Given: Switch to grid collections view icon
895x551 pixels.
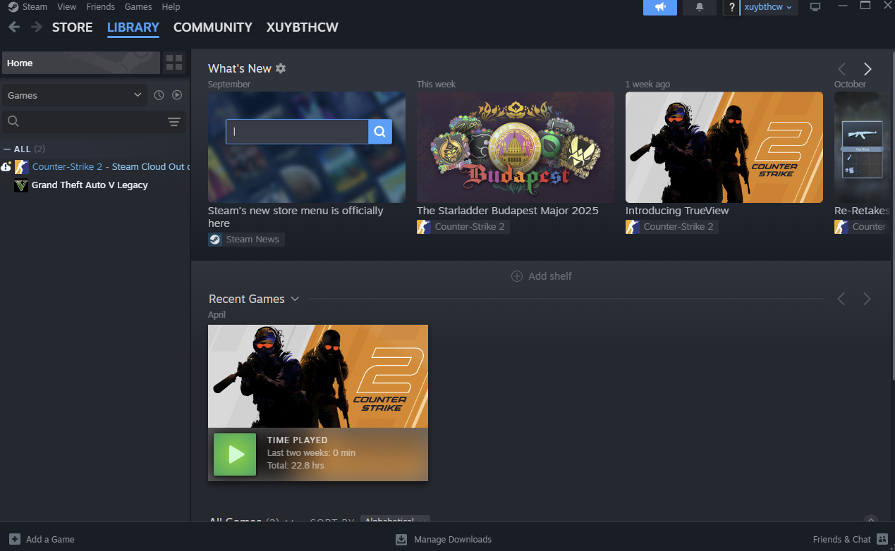Looking at the screenshot, I should point(174,63).
